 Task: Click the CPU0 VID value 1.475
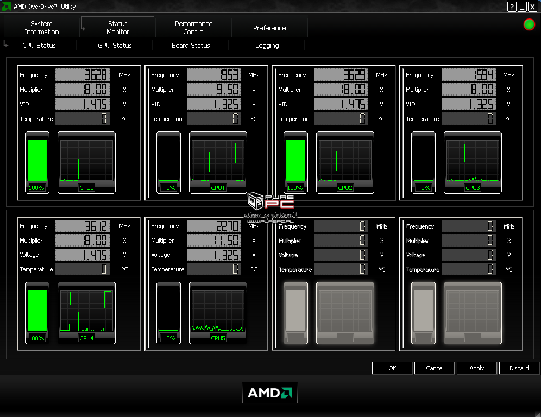point(83,104)
